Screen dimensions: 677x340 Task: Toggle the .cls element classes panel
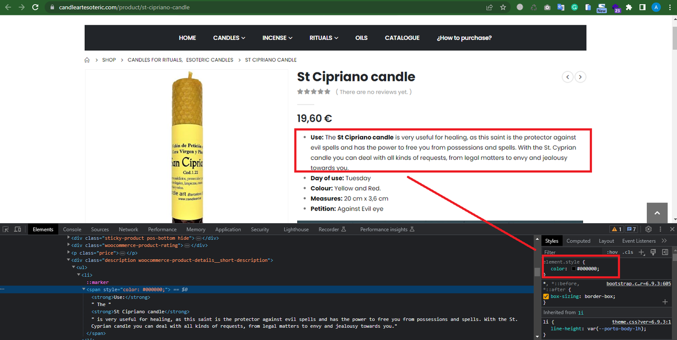coord(628,252)
